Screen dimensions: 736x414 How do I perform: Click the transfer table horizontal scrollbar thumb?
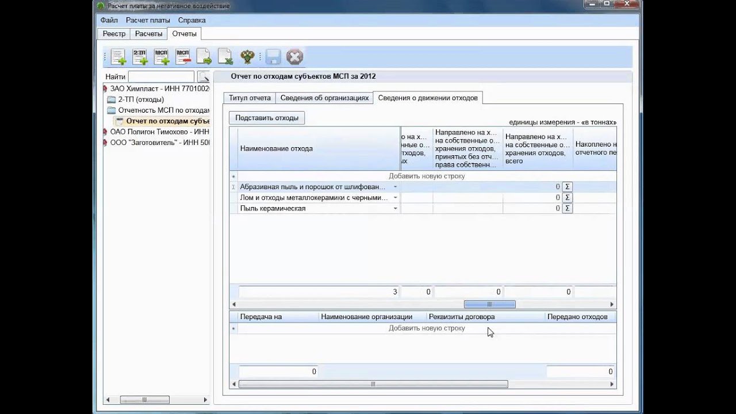pos(373,384)
